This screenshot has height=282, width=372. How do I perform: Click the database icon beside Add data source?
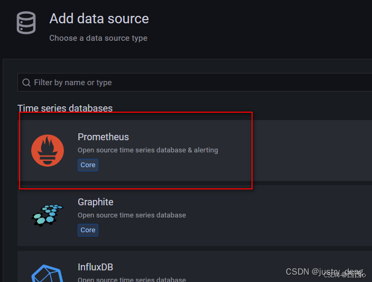coord(26,23)
